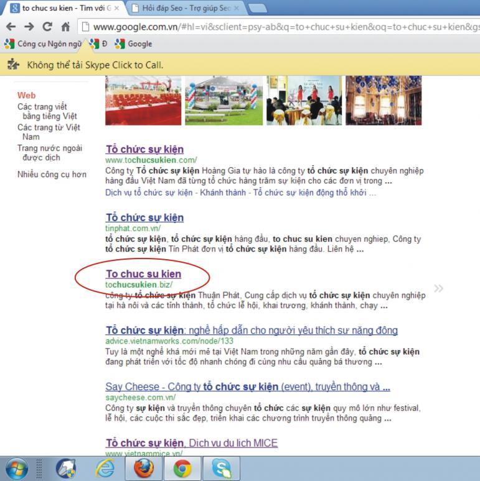Filter by 'Các trang viết bằng tiếng Việt'
This screenshot has height=481, width=480.
(47, 111)
